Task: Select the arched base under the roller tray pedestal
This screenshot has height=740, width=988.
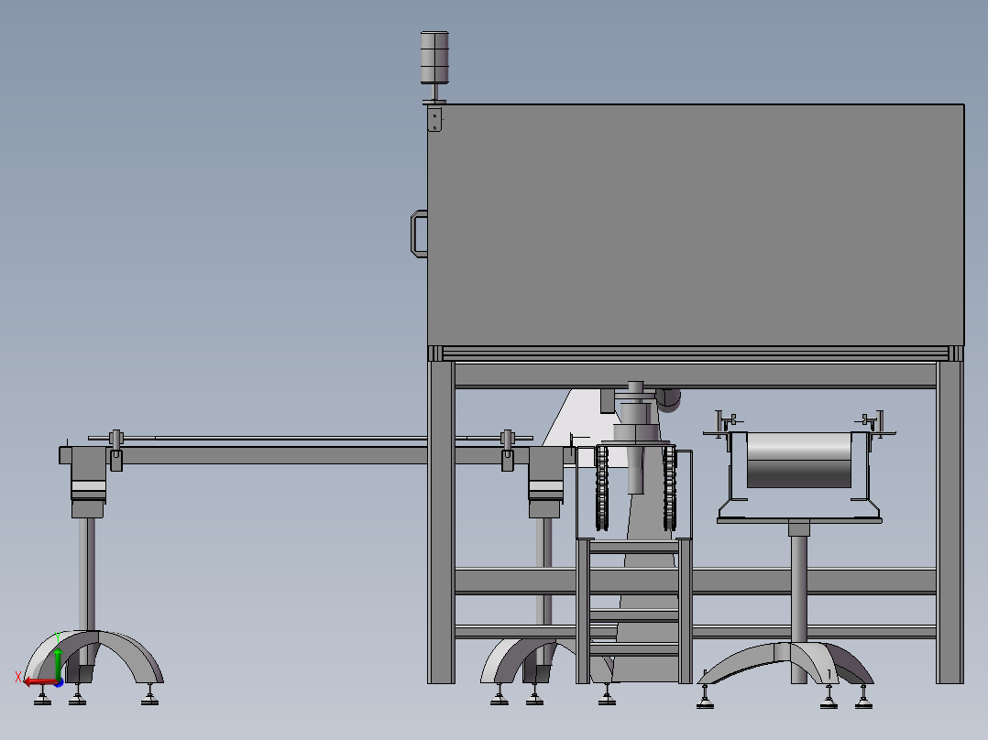Action: coord(785,663)
